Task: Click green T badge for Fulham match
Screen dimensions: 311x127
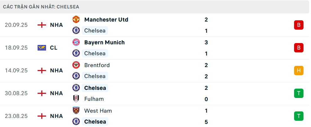Action: 298,93
